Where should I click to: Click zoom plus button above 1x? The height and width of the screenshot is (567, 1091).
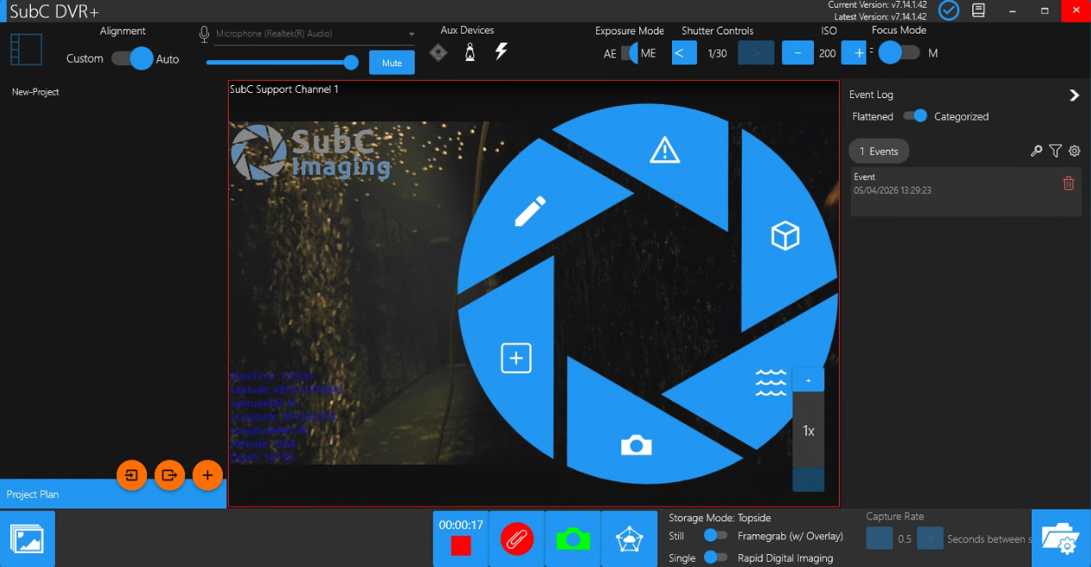808,380
